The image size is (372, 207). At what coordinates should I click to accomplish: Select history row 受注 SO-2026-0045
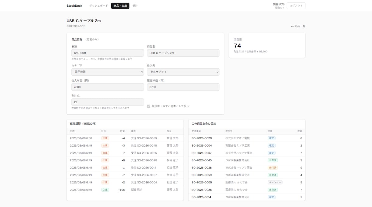(125, 145)
